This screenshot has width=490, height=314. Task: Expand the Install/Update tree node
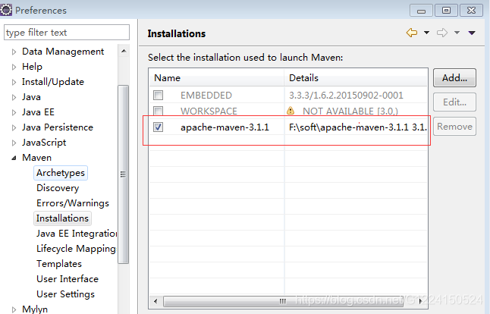[x=14, y=82]
